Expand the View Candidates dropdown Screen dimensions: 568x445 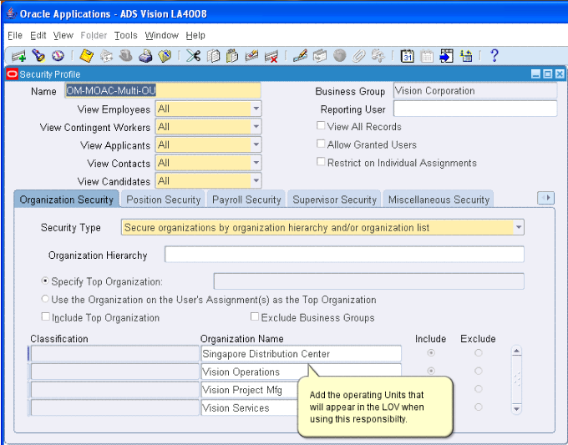256,180
